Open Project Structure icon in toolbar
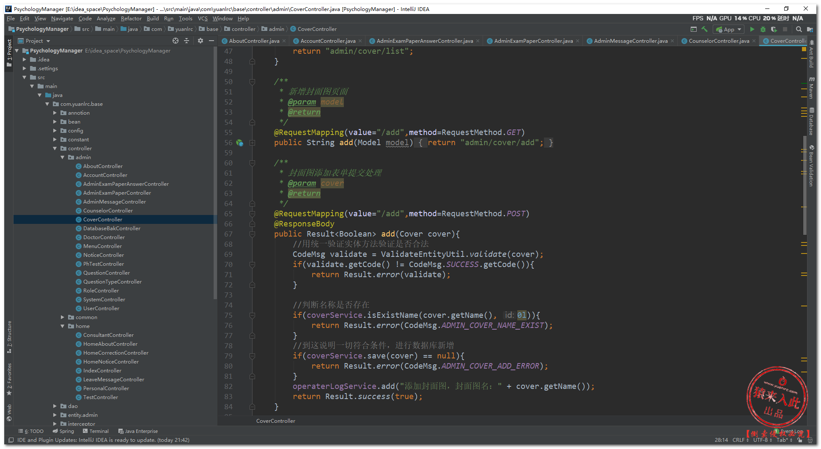 (810, 29)
